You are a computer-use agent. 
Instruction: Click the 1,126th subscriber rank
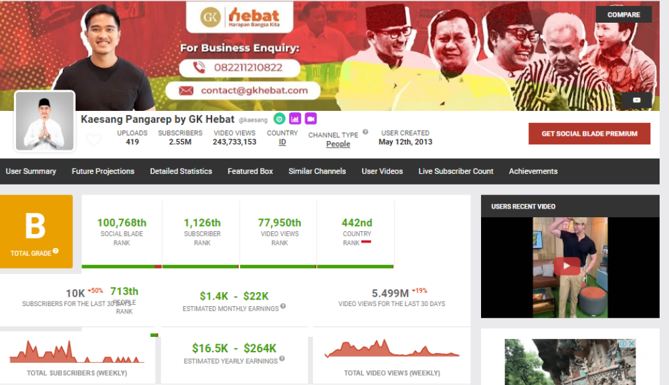[202, 223]
